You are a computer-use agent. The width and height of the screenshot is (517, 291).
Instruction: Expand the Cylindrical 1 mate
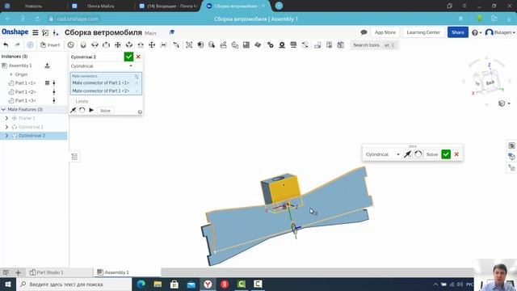click(6, 127)
